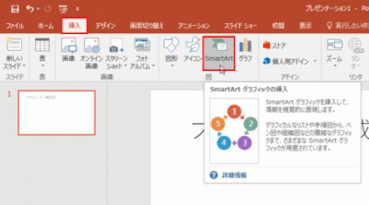Click the Redo icon
The height and width of the screenshot is (205, 369).
click(x=48, y=9)
